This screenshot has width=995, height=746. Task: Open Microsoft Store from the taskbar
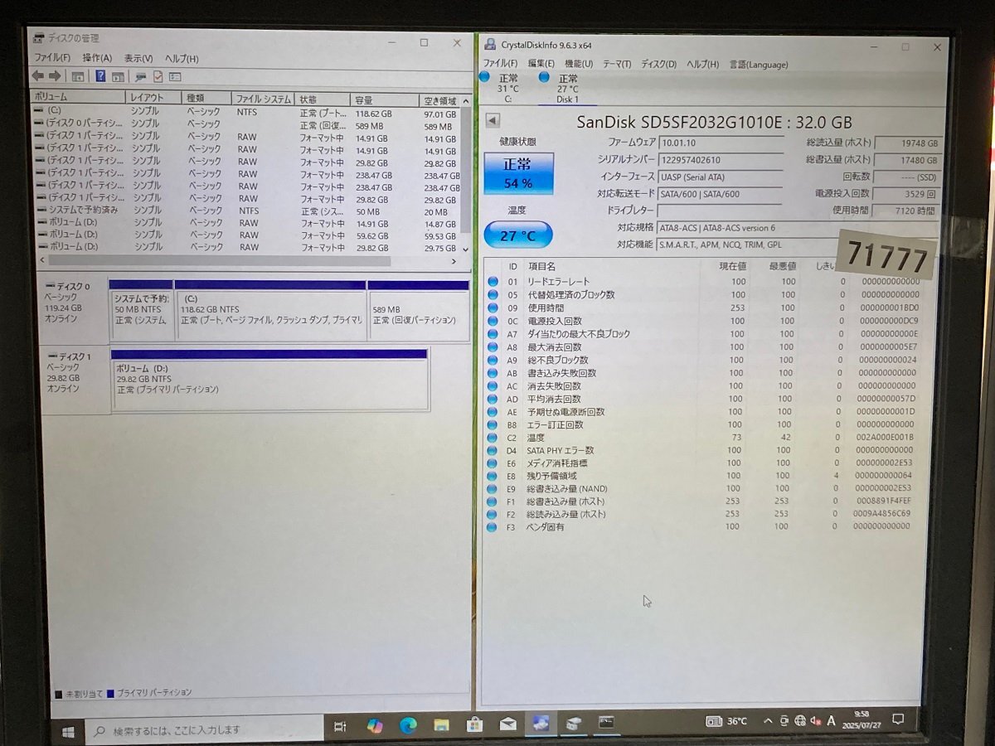(x=474, y=725)
